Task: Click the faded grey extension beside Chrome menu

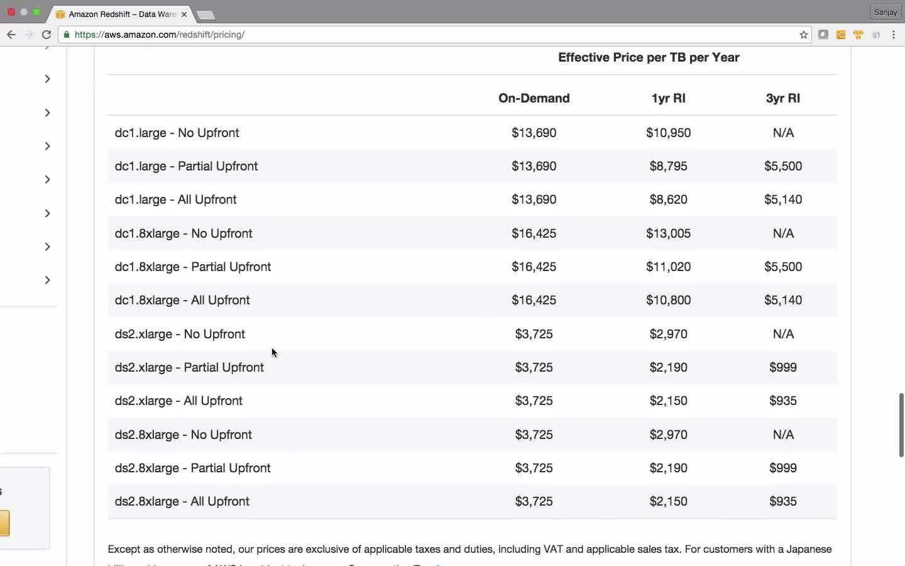Action: (x=876, y=35)
